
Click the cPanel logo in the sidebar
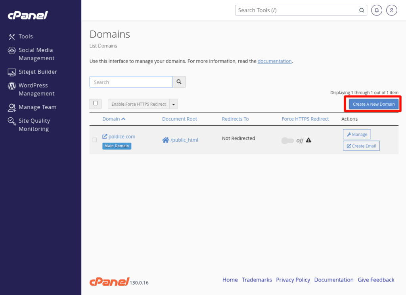(28, 15)
